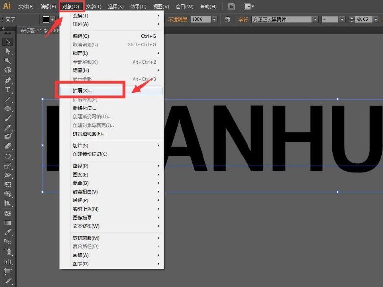This screenshot has width=383, height=287.
Task: Select the Column Graph tool
Action: click(8, 262)
